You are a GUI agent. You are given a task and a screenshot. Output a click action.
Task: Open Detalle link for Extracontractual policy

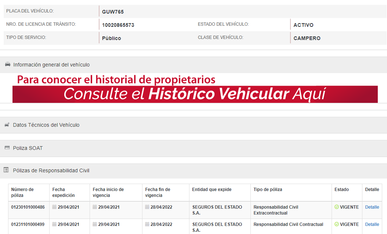point(372,207)
